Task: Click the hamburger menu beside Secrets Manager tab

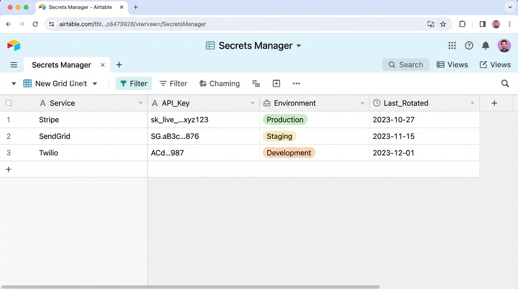Action: tap(13, 64)
